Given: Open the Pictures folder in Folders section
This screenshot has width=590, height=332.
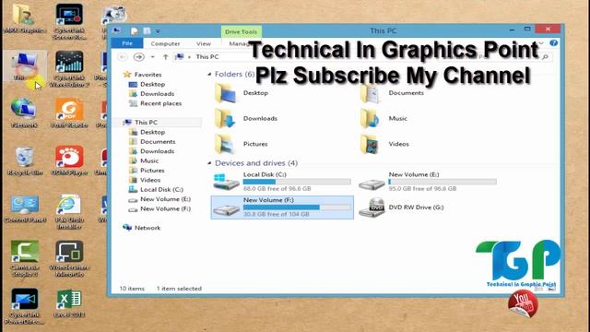Looking at the screenshot, I should point(242,144).
